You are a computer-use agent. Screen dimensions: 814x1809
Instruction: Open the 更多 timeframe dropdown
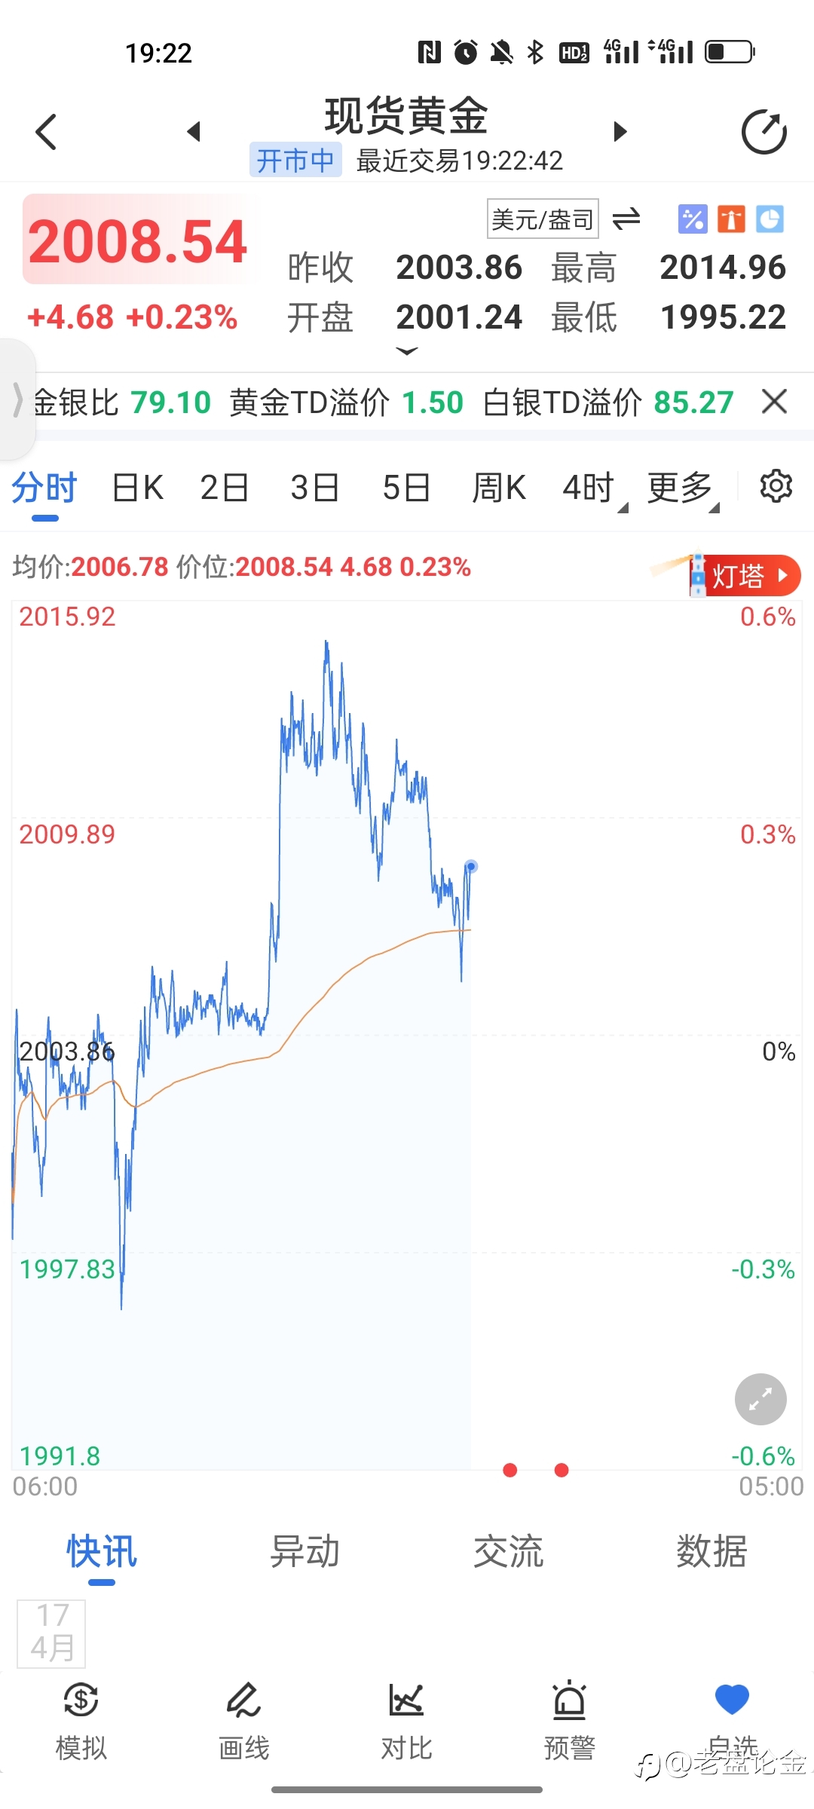(x=683, y=488)
